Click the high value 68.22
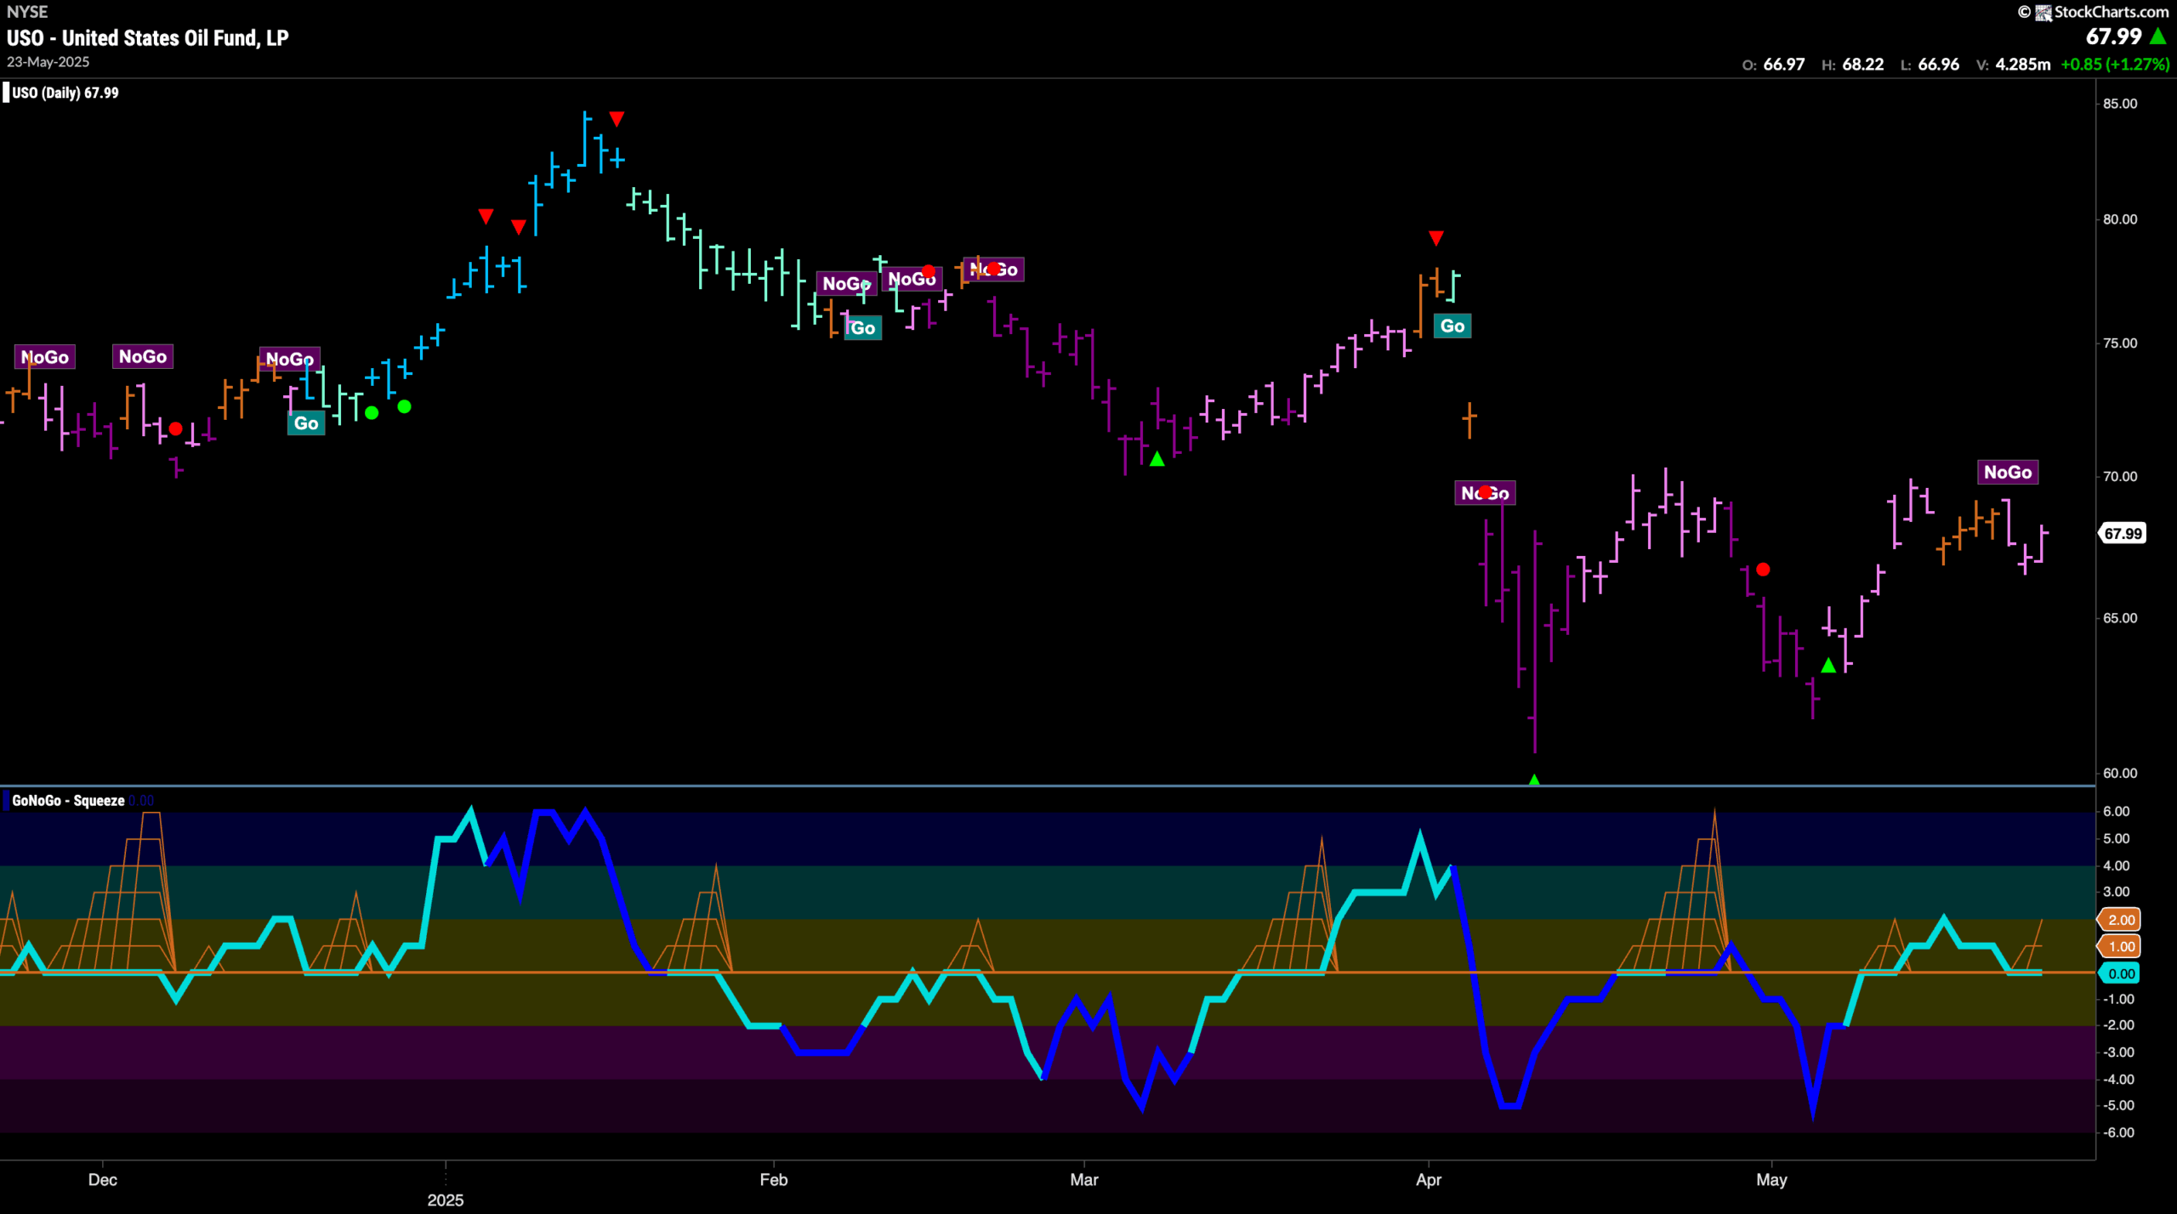The image size is (2177, 1214). (1862, 65)
